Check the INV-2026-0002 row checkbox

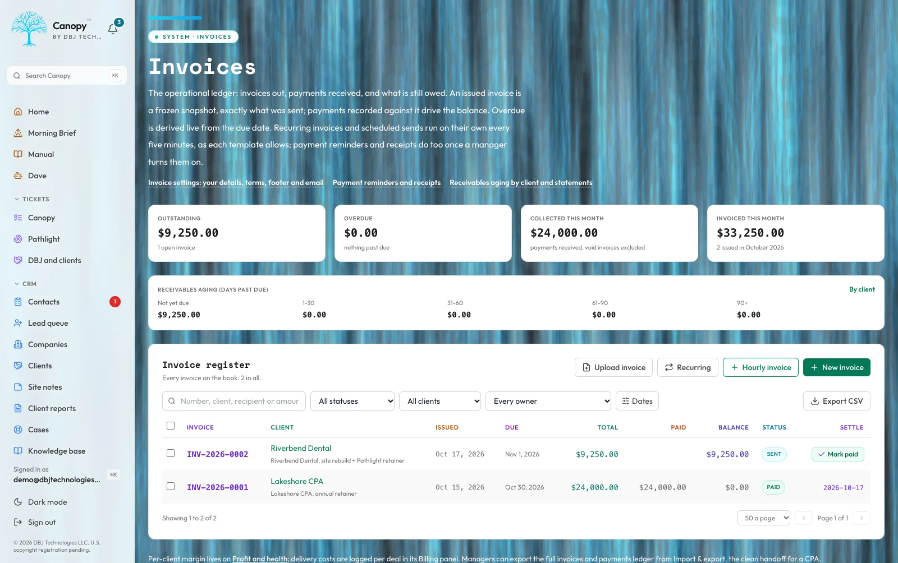[x=171, y=453]
